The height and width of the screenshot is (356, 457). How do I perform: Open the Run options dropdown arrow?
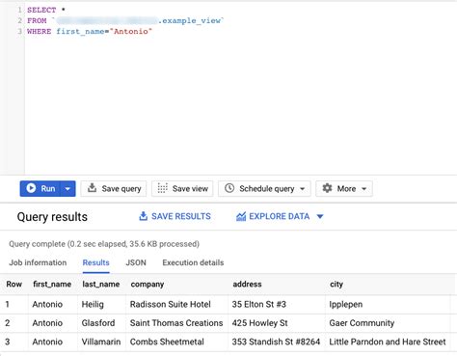(x=67, y=189)
